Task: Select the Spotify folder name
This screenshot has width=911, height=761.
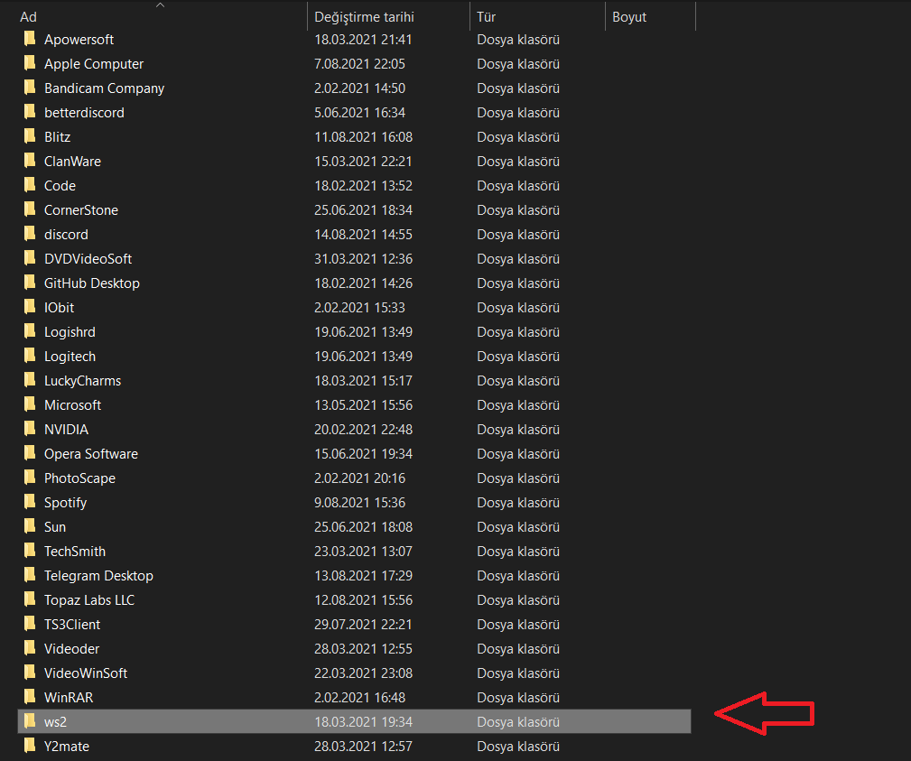Action: 66,503
